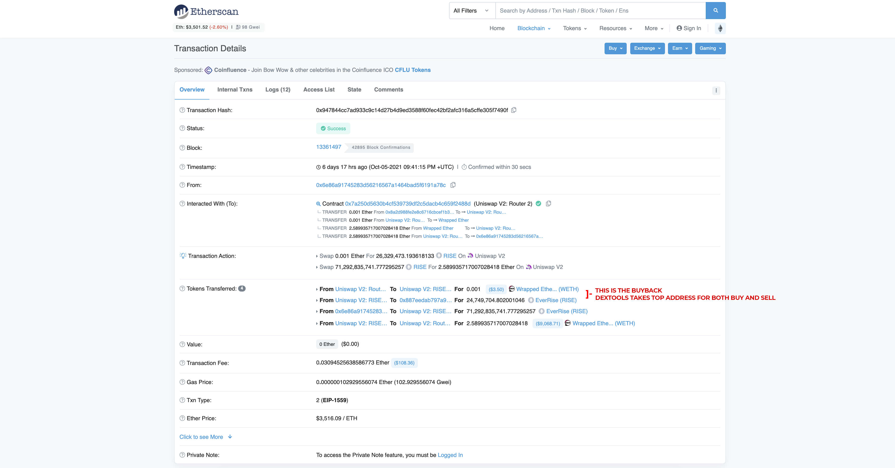Click the Sign In link
895x468 pixels.
[689, 28]
